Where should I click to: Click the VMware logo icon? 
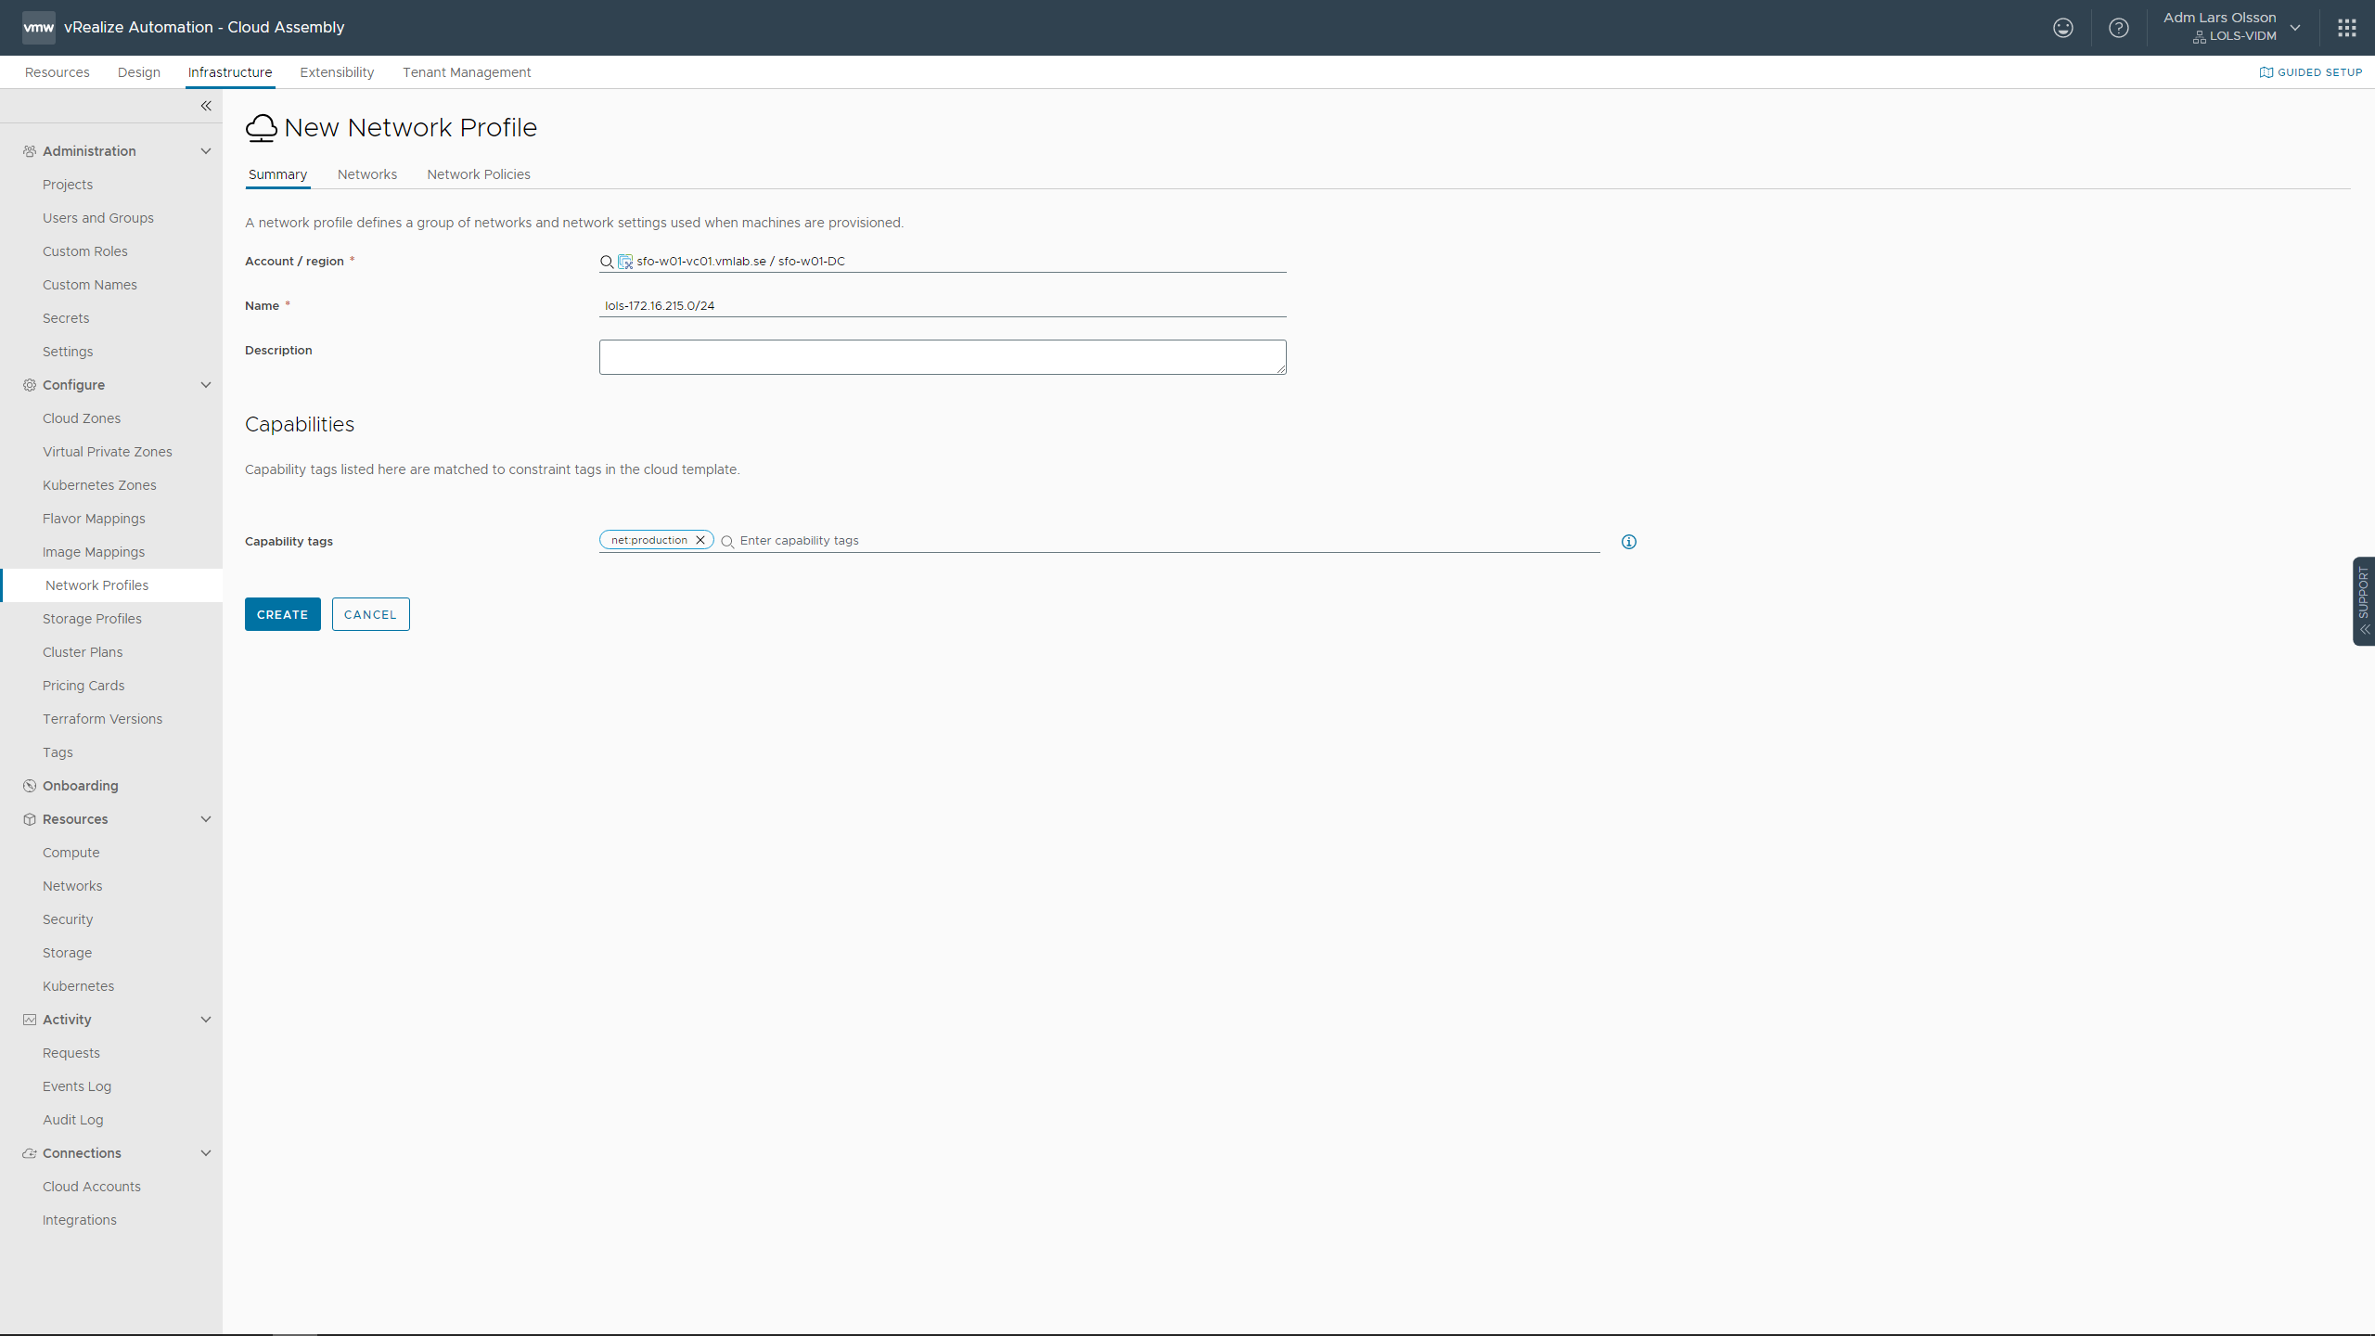tap(38, 27)
